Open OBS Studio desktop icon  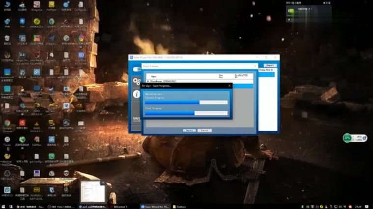click(7, 175)
